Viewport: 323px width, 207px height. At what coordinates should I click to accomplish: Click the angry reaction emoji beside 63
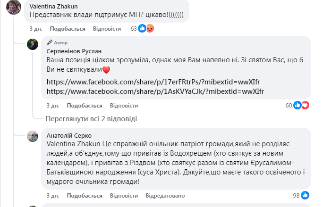(x=150, y=29)
